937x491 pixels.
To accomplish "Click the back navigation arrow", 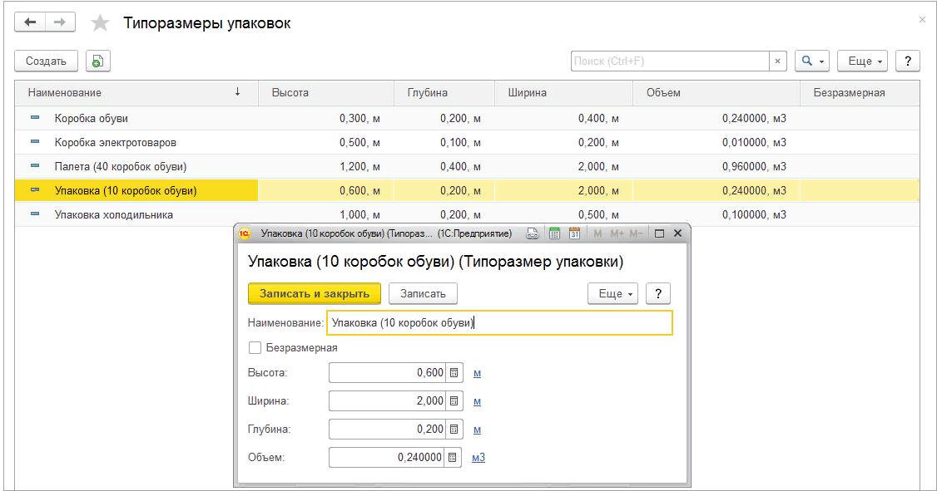I will pos(30,22).
